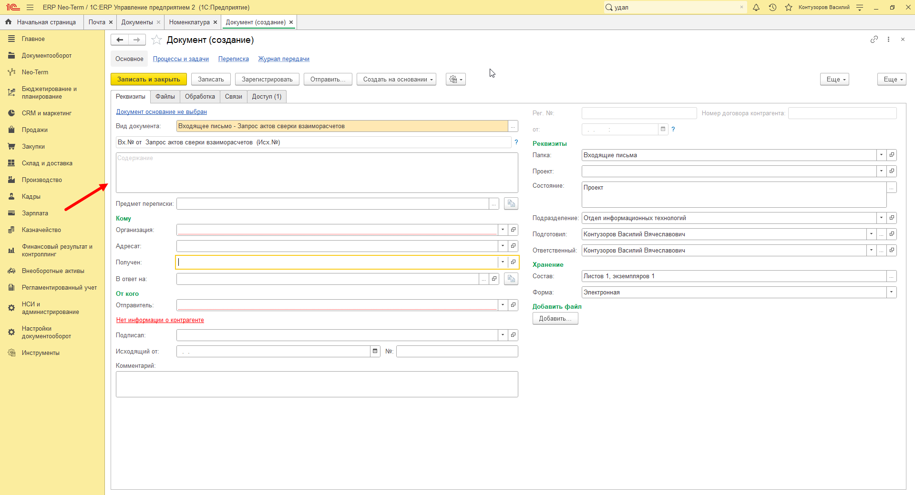Click the Добавить... file button
Viewport: 915px width, 495px height.
[555, 318]
